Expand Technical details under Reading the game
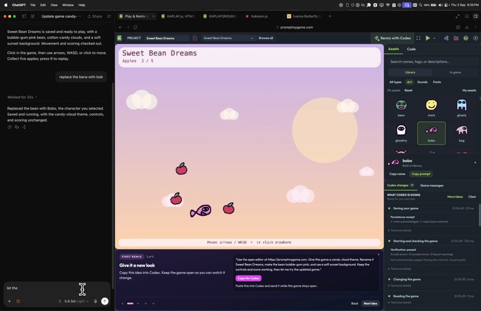 400,303
